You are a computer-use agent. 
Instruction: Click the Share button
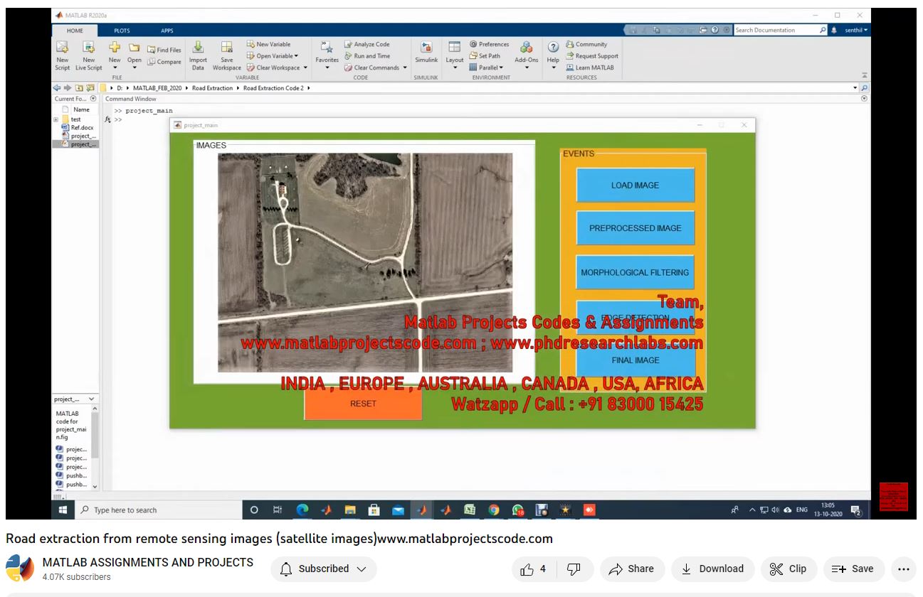632,569
